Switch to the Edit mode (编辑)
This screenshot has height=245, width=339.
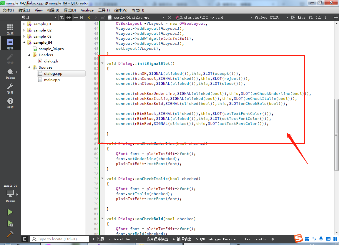point(10,44)
